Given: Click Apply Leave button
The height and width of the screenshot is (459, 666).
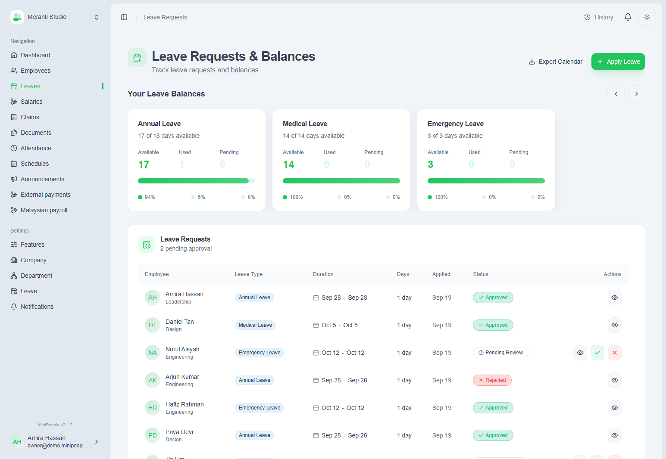Looking at the screenshot, I should coord(618,62).
